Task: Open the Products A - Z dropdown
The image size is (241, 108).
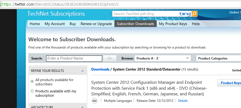Action: (163, 58)
